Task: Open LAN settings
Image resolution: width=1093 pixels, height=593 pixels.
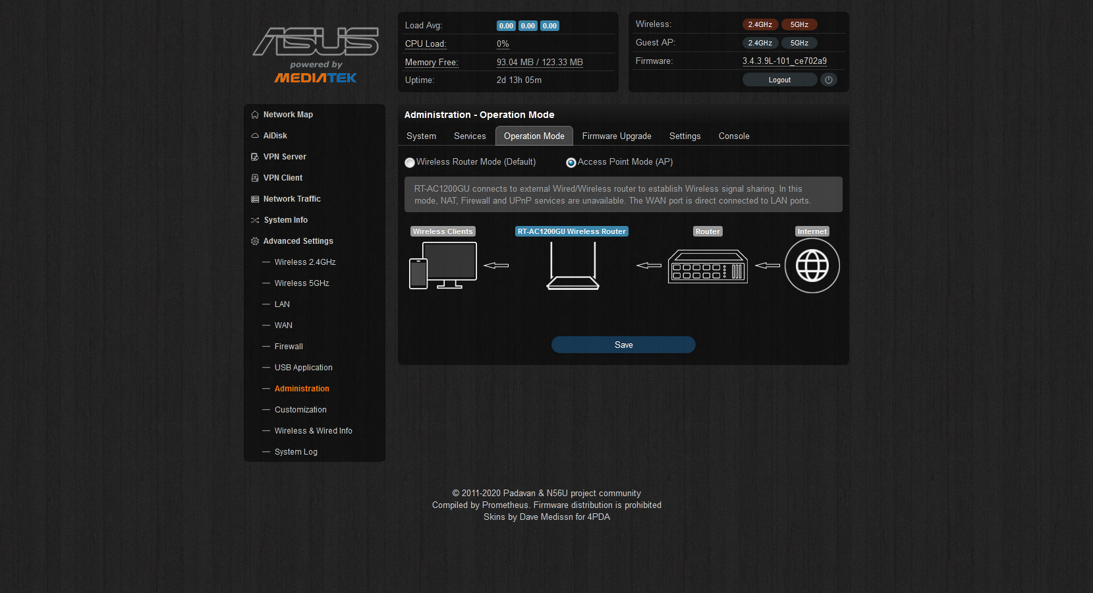Action: click(x=282, y=304)
